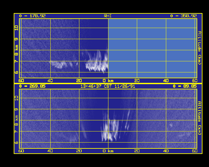Select the "RHI" title text
Viewport: 209px width, 167px height.
[108, 16]
